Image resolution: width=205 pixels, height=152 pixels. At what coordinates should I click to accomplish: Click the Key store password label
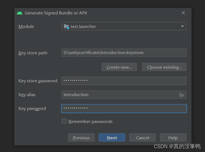[x=38, y=81]
